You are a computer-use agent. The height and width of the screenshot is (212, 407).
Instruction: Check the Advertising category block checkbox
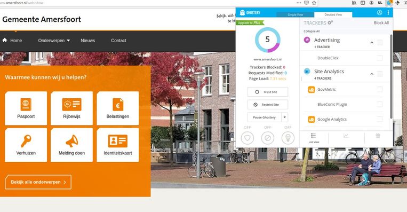pyautogui.click(x=380, y=42)
